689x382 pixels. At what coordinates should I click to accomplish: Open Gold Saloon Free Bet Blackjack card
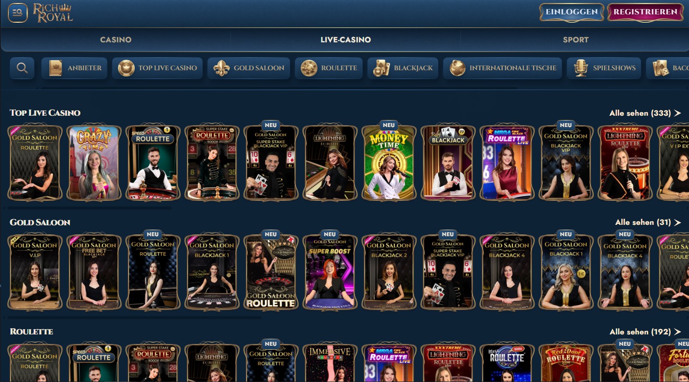(94, 272)
